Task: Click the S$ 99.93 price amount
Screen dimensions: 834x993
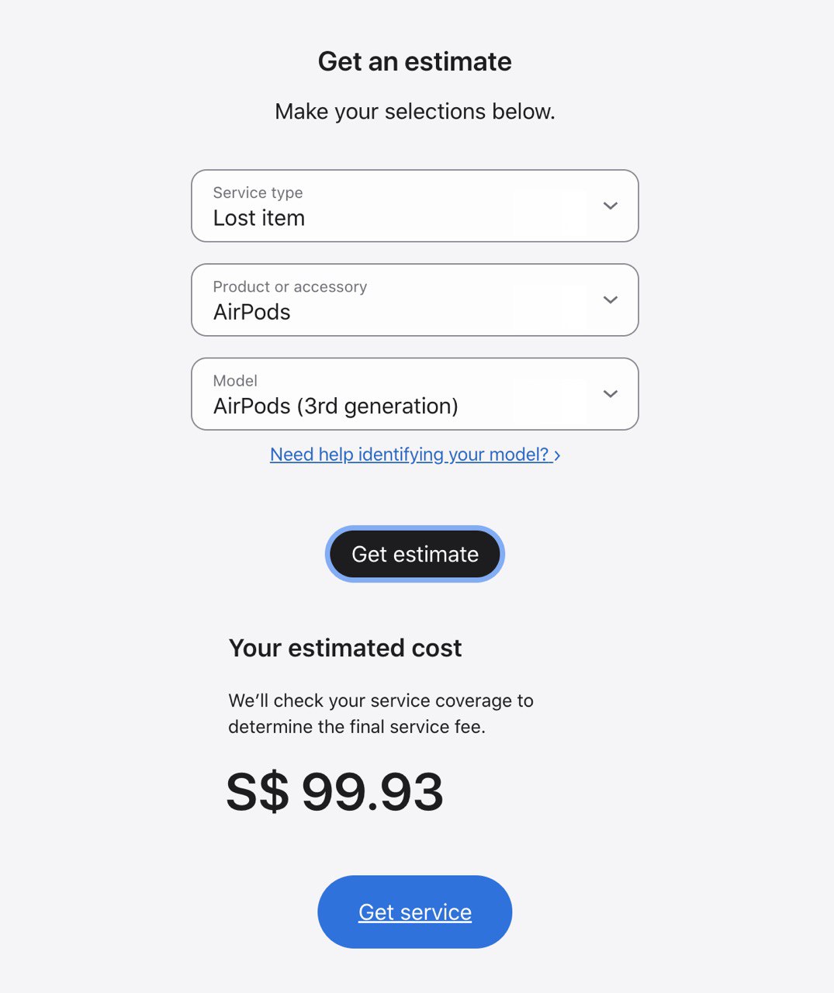Action: coord(334,792)
